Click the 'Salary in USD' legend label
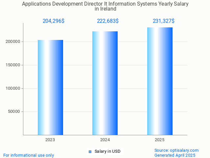Screen dimensions: 210x158 [107, 151]
